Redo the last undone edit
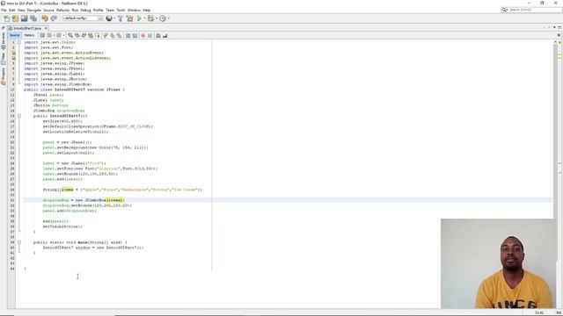 pyautogui.click(x=54, y=18)
